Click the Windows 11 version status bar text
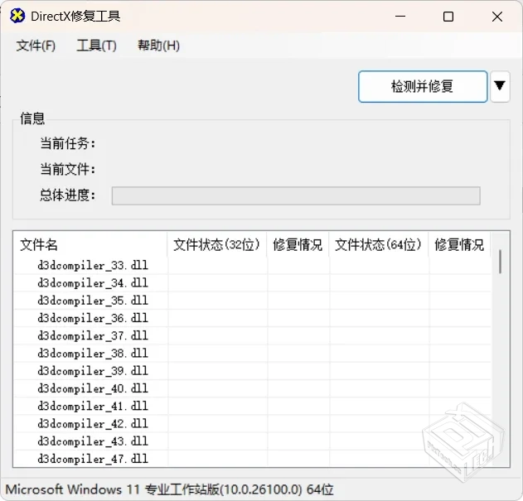The height and width of the screenshot is (501, 523). coord(169,489)
